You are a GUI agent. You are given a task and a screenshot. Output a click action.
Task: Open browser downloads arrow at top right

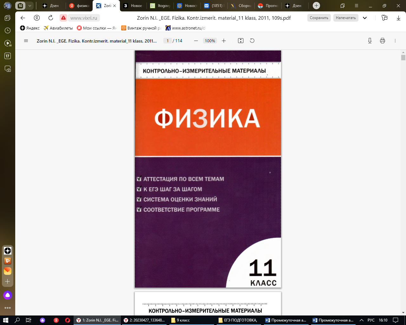click(398, 18)
